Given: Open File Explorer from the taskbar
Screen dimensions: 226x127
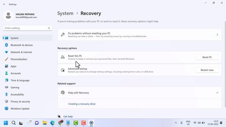Looking at the screenshot, I should pyautogui.click(x=45, y=123).
